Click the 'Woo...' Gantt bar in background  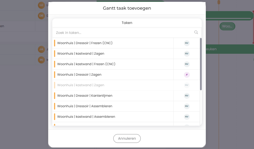(227, 26)
